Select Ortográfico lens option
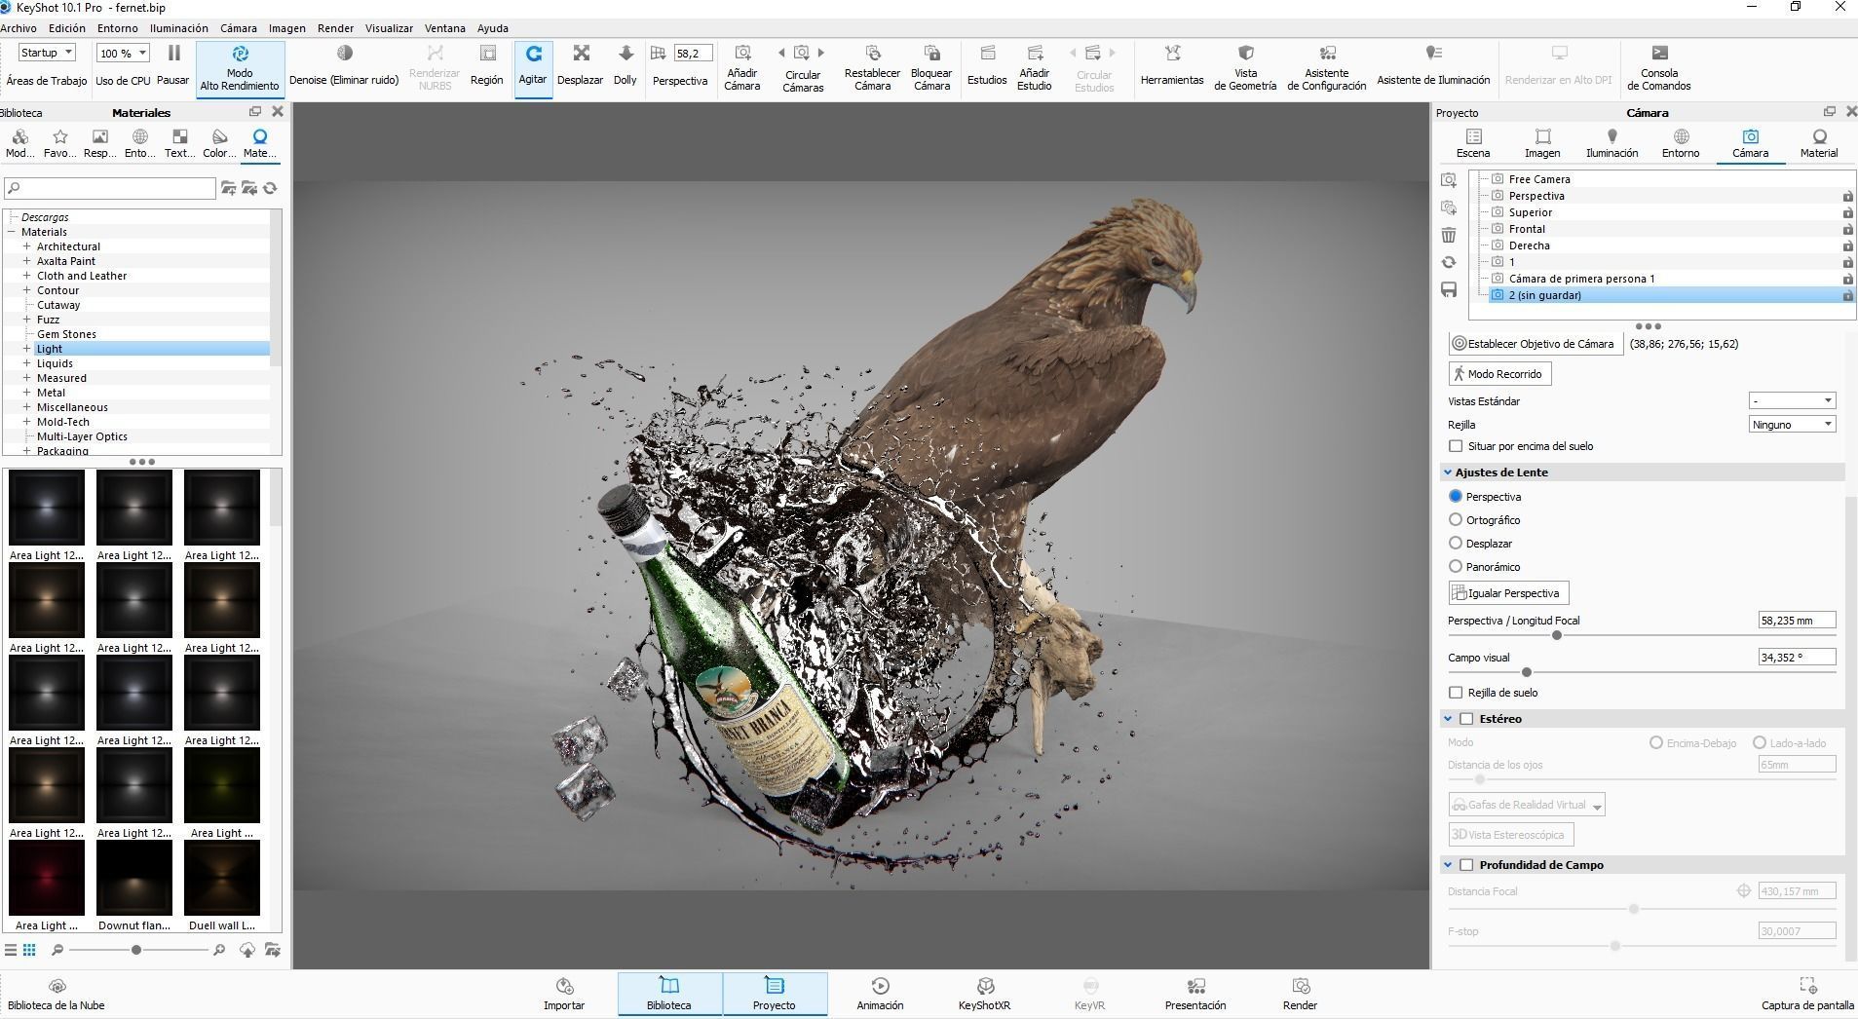The image size is (1858, 1019). pyautogui.click(x=1456, y=520)
